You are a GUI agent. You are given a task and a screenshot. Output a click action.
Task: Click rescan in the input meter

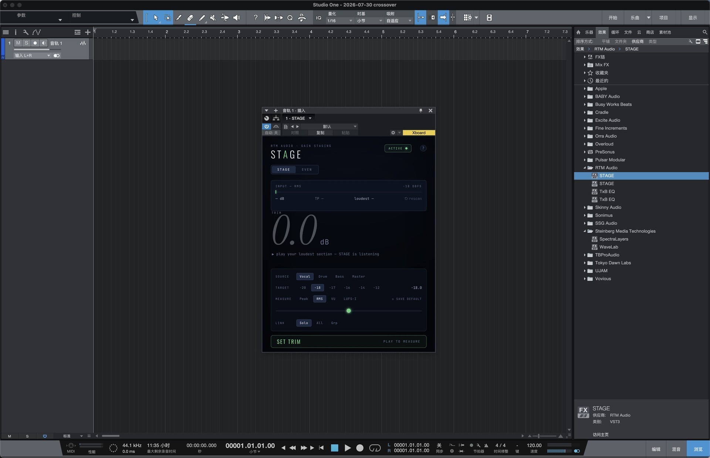(x=413, y=198)
